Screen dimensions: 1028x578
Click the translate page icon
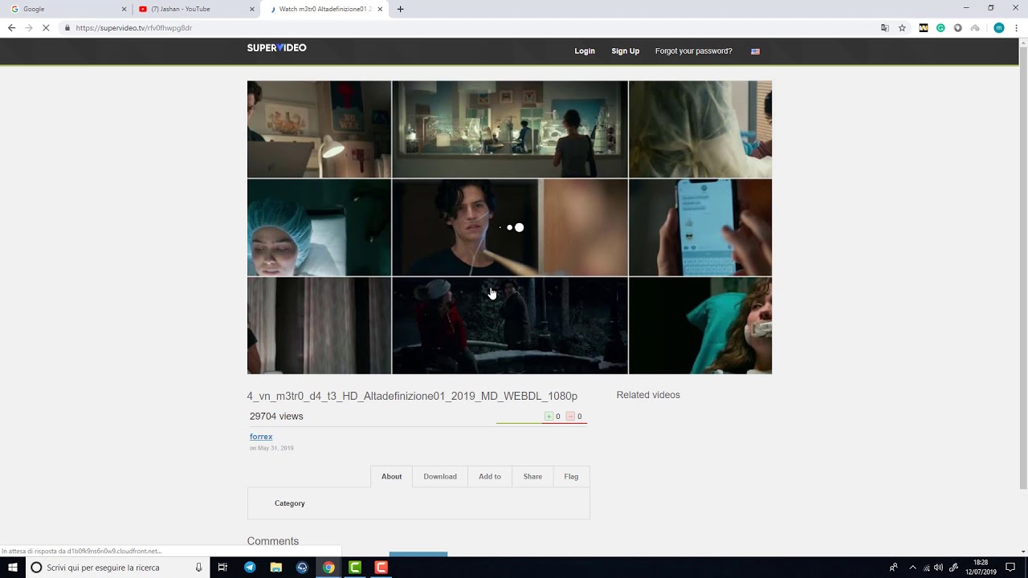point(884,27)
